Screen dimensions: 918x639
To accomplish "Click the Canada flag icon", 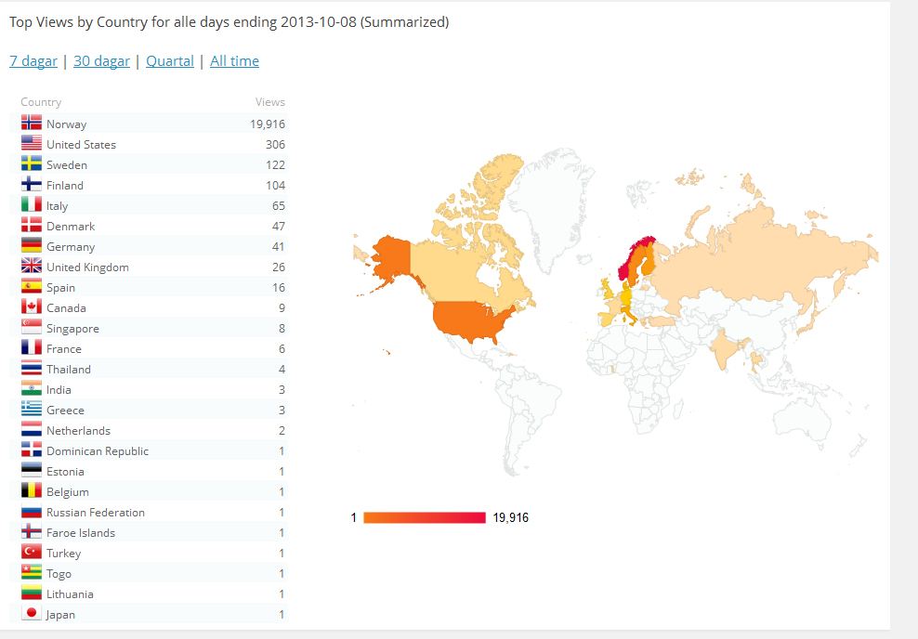I will [32, 306].
